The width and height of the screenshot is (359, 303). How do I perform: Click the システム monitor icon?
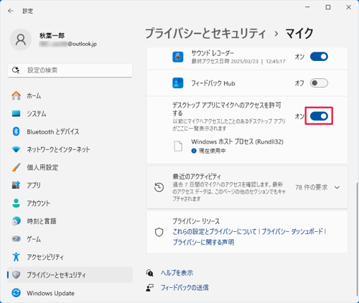coord(16,113)
